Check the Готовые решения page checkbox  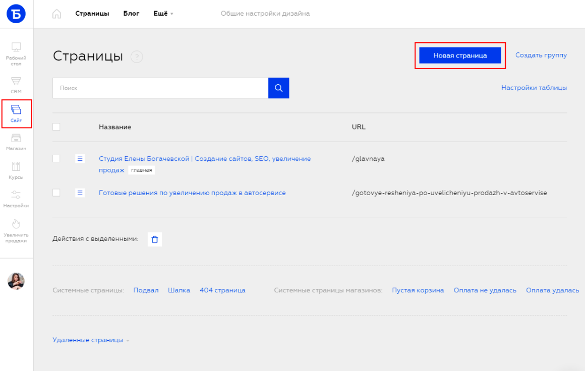click(x=56, y=193)
